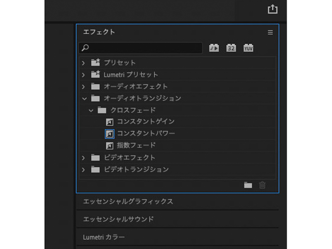The height and width of the screenshot is (249, 332).
Task: Toggle the accelerated effects filter icon
Action: pos(214,48)
